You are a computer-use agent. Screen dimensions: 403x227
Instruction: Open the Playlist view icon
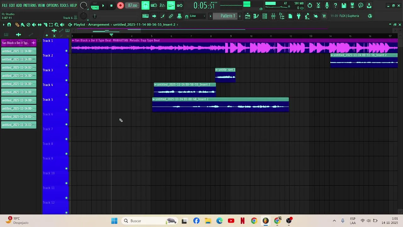248,16
